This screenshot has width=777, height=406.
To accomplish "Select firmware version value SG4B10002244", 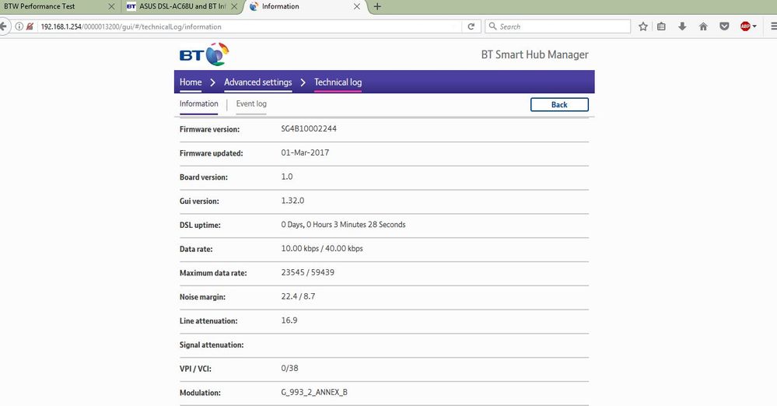I will click(309, 128).
